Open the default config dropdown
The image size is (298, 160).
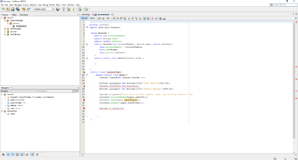point(53,9)
